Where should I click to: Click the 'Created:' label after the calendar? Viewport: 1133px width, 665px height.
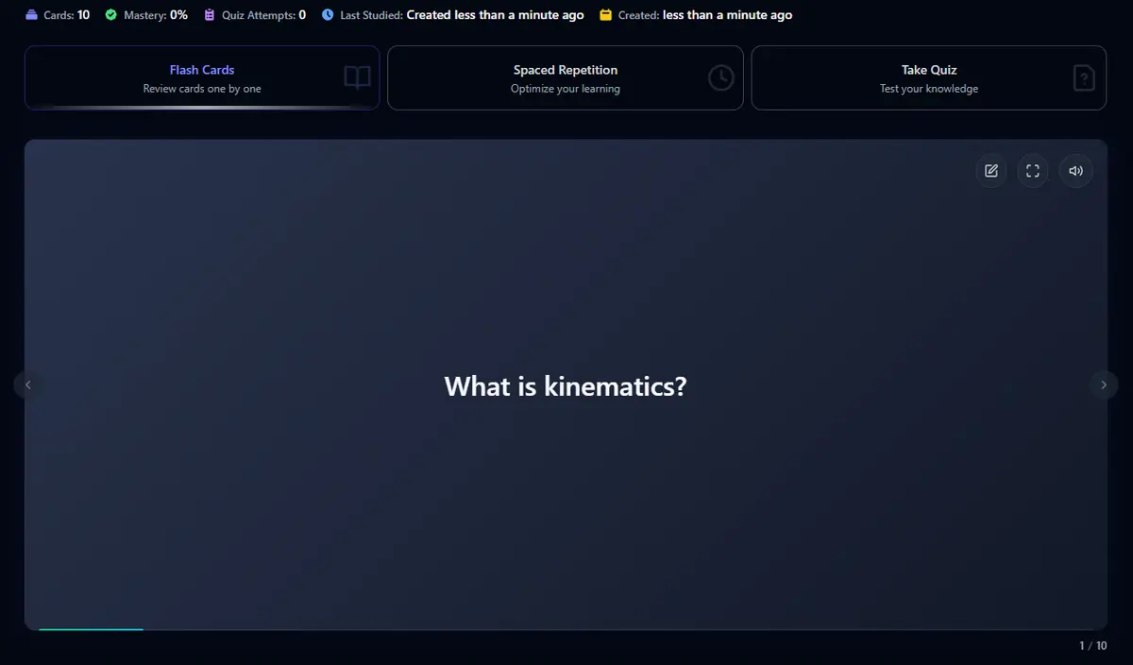coord(639,15)
